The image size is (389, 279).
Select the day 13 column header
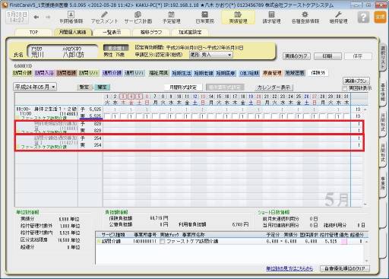point(203,100)
